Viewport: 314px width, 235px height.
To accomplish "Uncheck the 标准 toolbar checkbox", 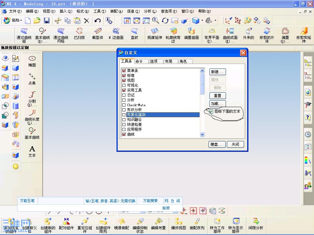I will (124, 76).
